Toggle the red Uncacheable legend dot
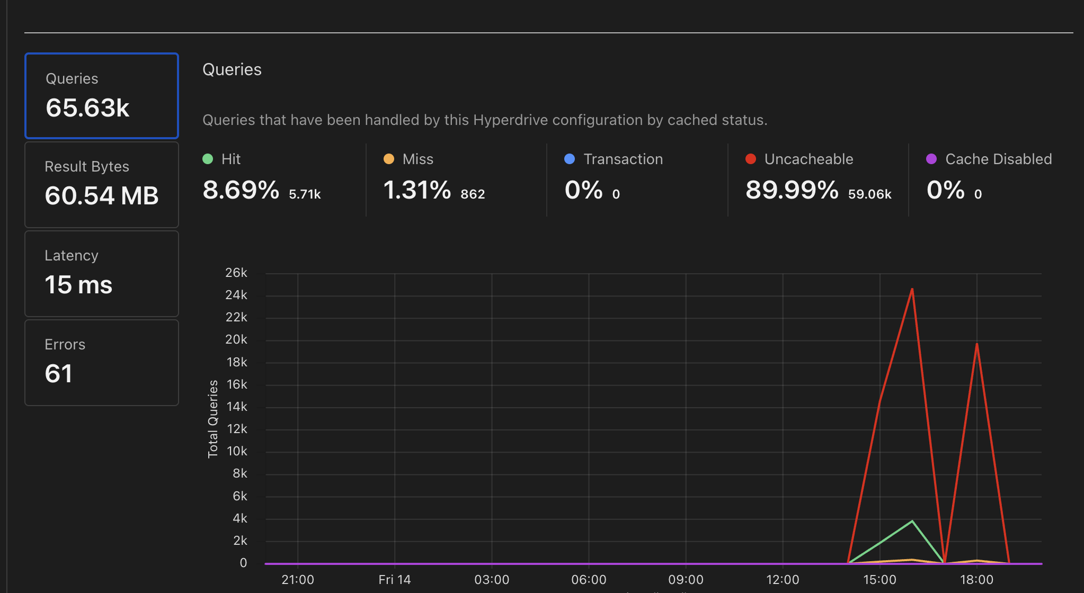Viewport: 1084px width, 593px height. (751, 159)
